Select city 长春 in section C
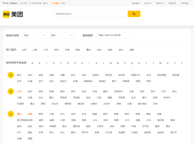The width and height of the screenshot is (194, 145). pyautogui.click(x=51, y=114)
